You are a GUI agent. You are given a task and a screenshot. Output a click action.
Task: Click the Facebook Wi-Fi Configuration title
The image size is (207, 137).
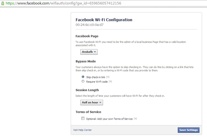click(x=104, y=20)
